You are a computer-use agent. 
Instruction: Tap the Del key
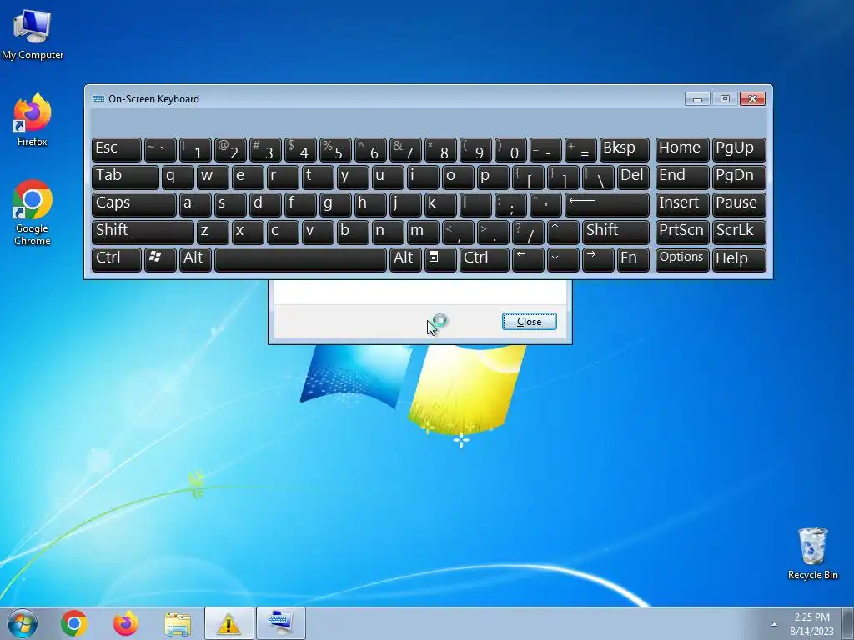pyautogui.click(x=634, y=177)
